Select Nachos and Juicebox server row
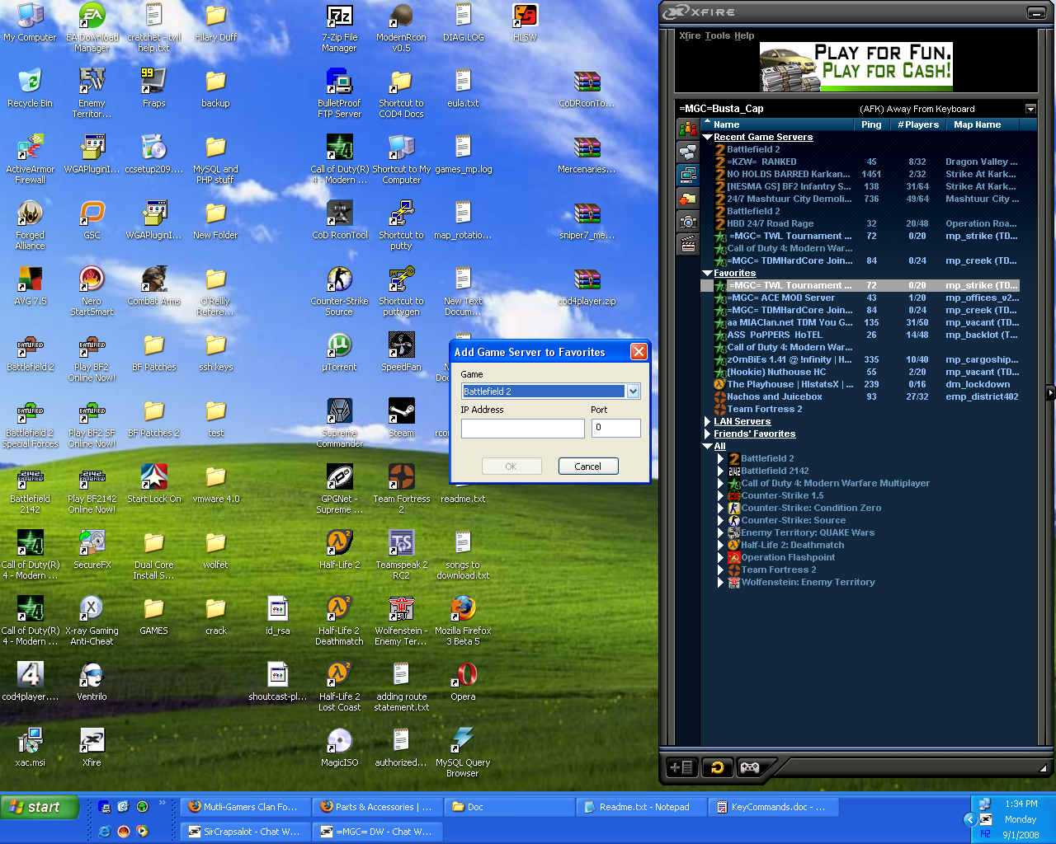This screenshot has width=1056, height=844. pos(866,397)
